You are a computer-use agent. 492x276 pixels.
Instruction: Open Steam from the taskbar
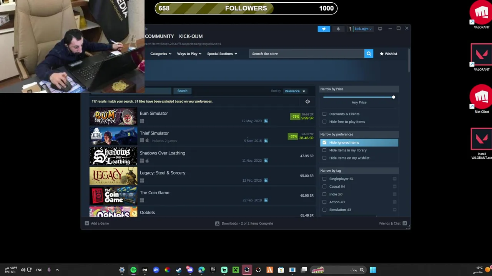[x=179, y=270]
